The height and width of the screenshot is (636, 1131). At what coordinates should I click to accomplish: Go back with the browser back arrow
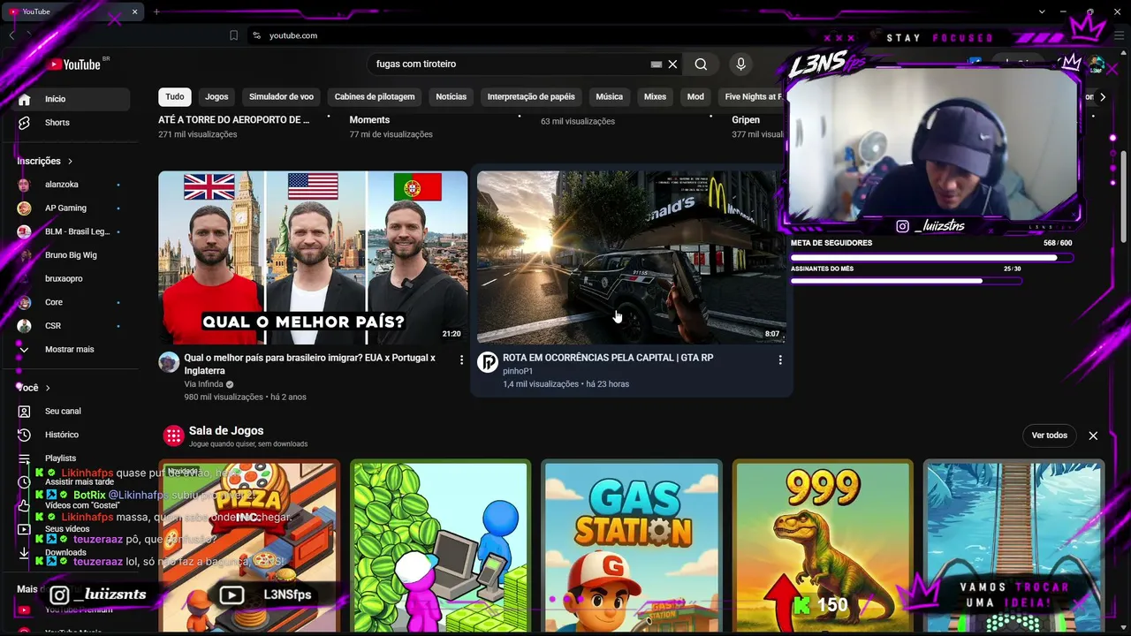click(x=11, y=35)
